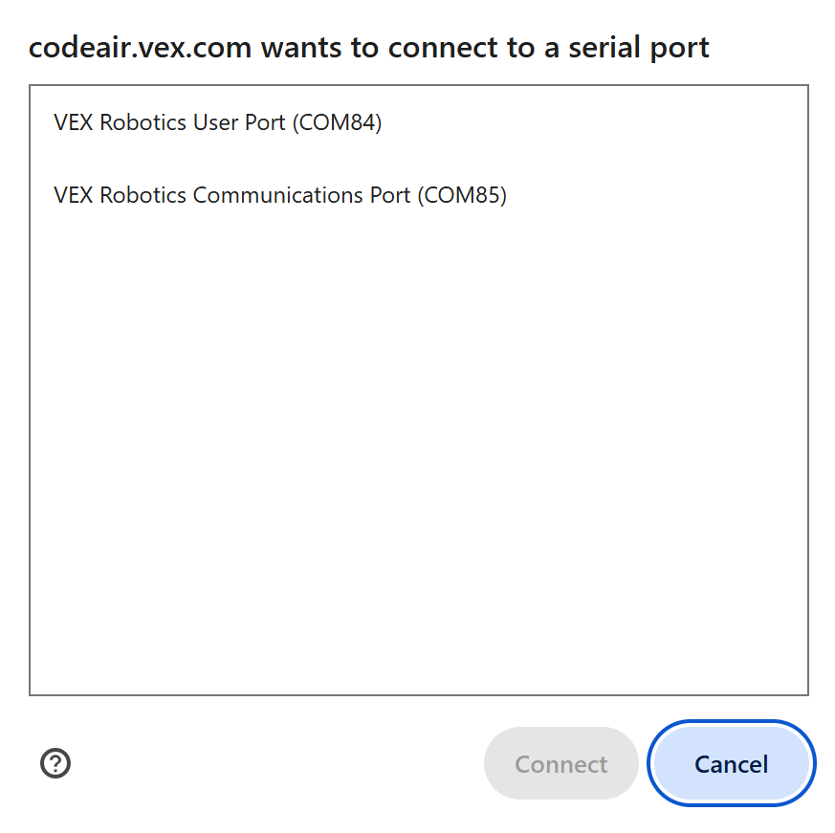The image size is (835, 833).
Task: Open the help icon for serial connections
Action: point(55,763)
